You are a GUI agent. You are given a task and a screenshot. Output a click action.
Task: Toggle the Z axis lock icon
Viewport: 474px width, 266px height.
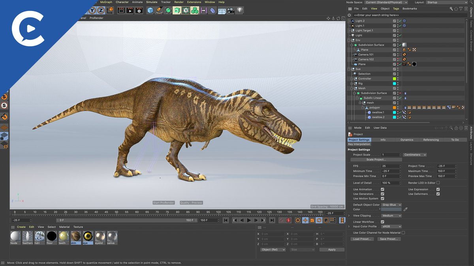click(101, 10)
